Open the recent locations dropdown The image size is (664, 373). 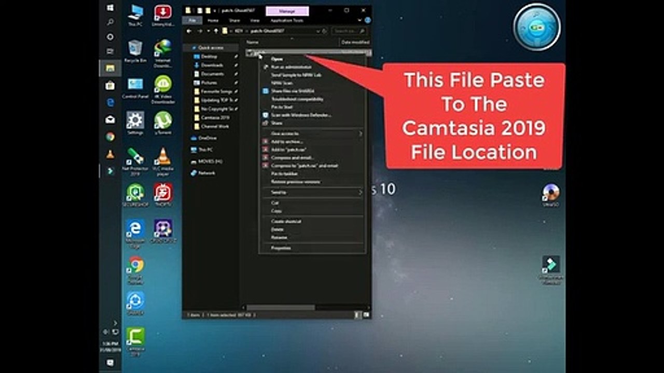click(x=208, y=31)
